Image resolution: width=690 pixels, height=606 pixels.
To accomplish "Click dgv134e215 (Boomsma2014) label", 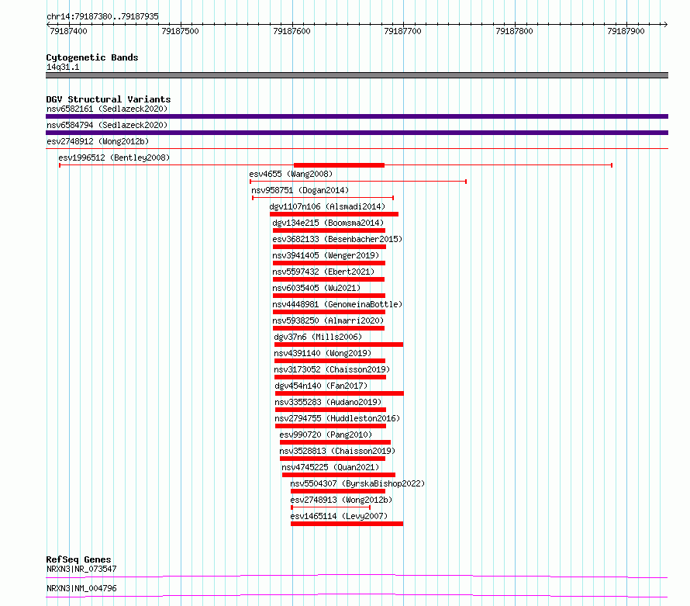I will tap(328, 223).
